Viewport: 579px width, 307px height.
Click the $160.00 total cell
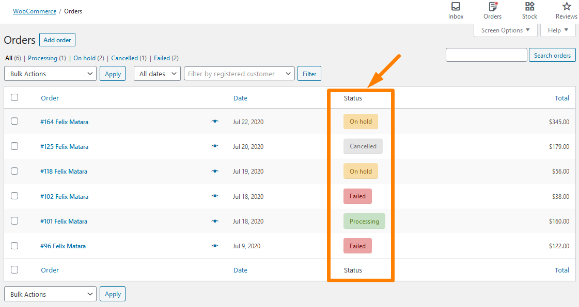(x=559, y=221)
